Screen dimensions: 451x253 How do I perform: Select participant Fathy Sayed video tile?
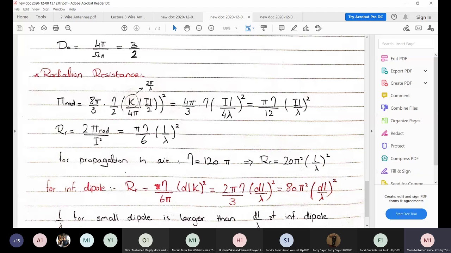click(333, 241)
